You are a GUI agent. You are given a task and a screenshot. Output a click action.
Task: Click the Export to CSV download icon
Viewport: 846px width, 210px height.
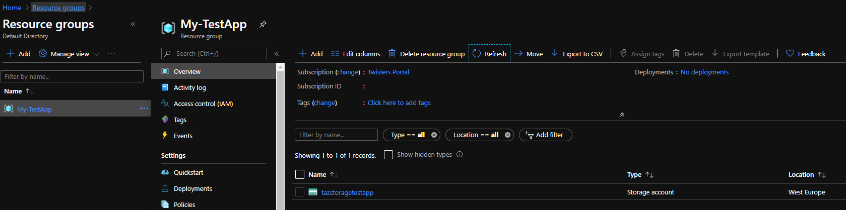(555, 54)
